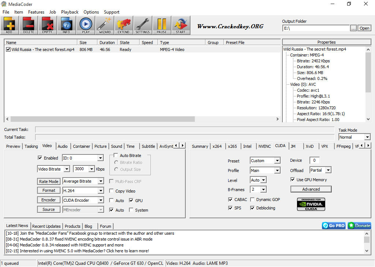Open the Features menu
Image resolution: width=375 pixels, height=267 pixels.
click(x=36, y=12)
